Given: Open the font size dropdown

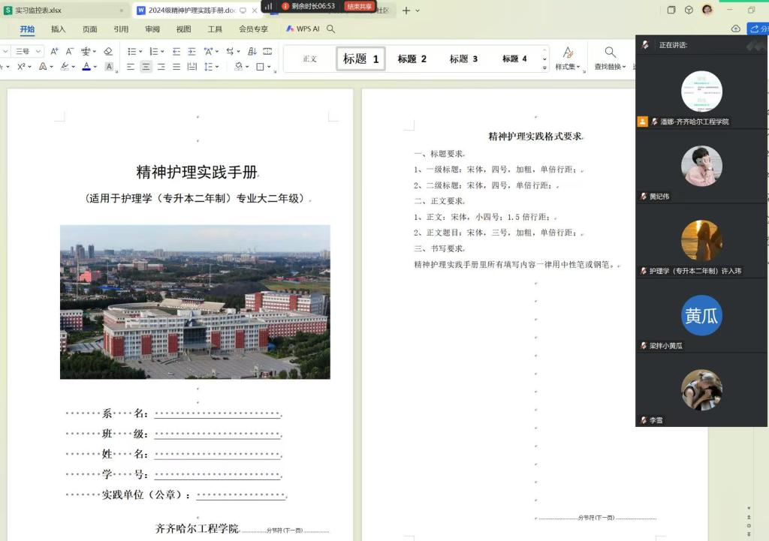Looking at the screenshot, I should [x=37, y=51].
